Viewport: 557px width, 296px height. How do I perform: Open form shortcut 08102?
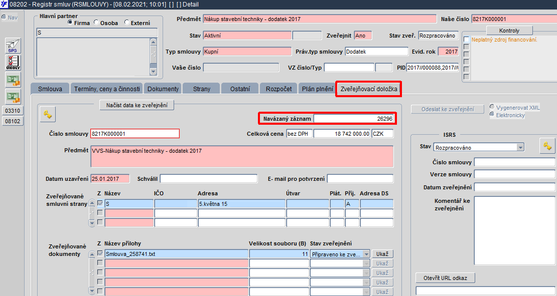click(13, 121)
